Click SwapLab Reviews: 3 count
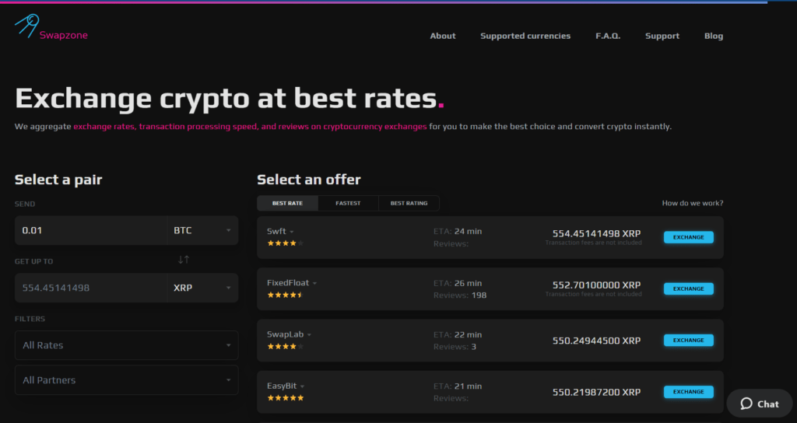This screenshot has width=797, height=423. [455, 347]
